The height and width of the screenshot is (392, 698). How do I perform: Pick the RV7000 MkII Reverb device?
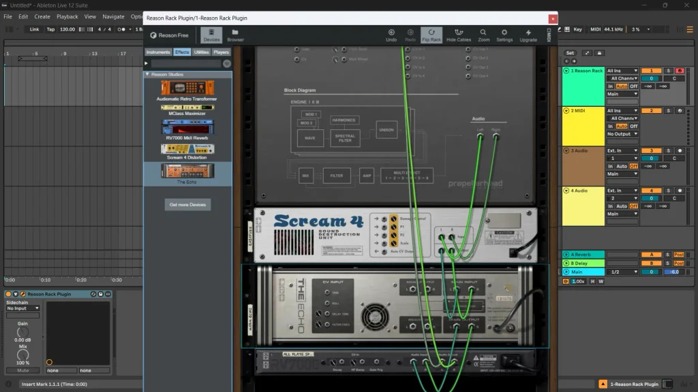[187, 129]
